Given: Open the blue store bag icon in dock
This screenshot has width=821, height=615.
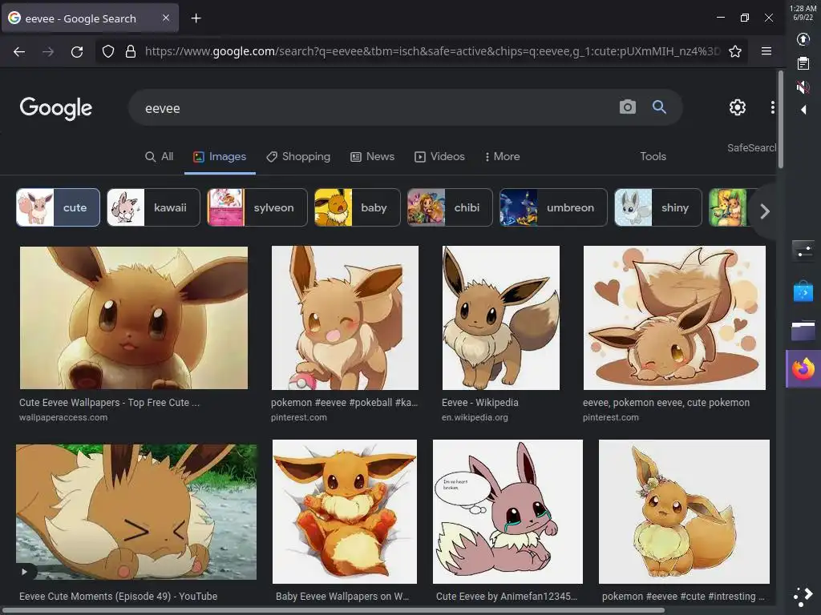Looking at the screenshot, I should [x=803, y=291].
